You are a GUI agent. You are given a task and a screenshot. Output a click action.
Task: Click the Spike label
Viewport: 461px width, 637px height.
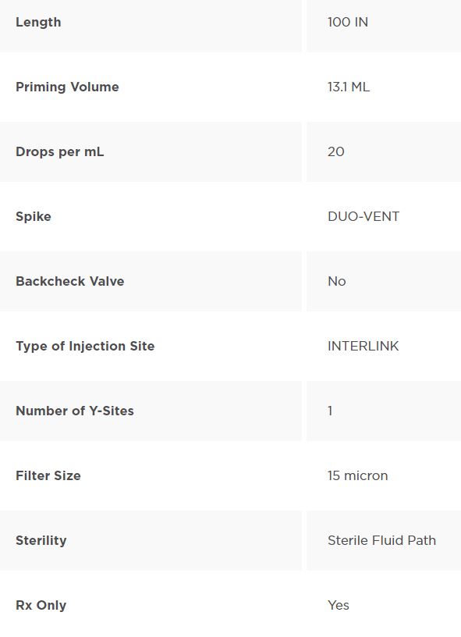click(34, 216)
